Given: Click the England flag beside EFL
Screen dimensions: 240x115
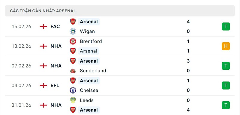Looking at the screenshot, I should click(43, 86).
